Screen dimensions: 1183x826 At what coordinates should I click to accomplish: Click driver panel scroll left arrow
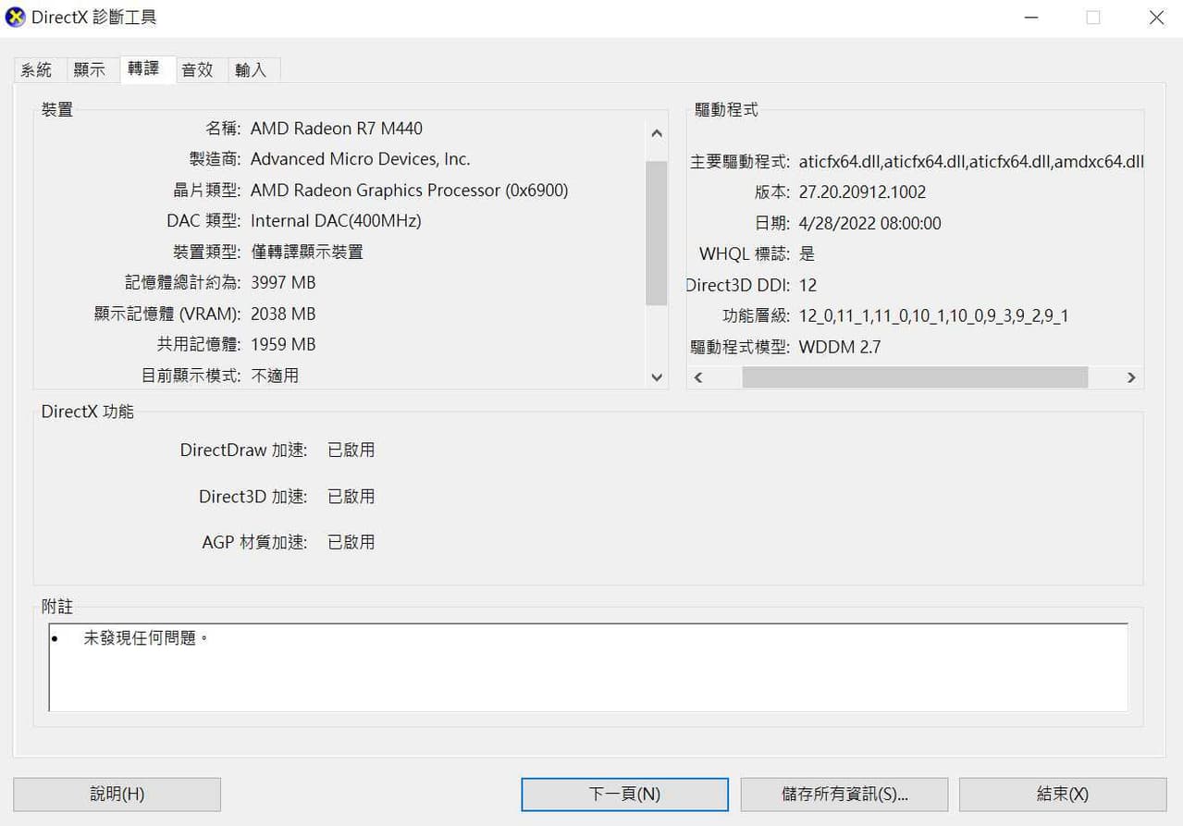click(698, 377)
